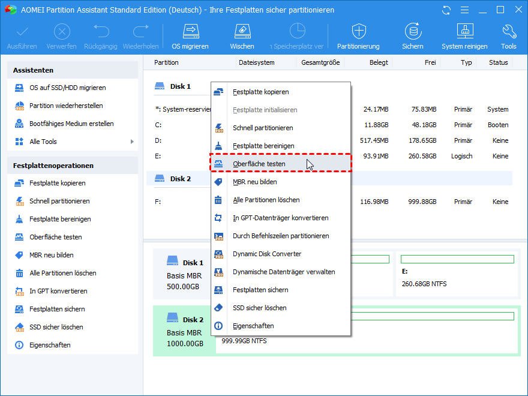Select Schnell partitionieren in the context menu
This screenshot has width=528, height=396.
pos(281,128)
